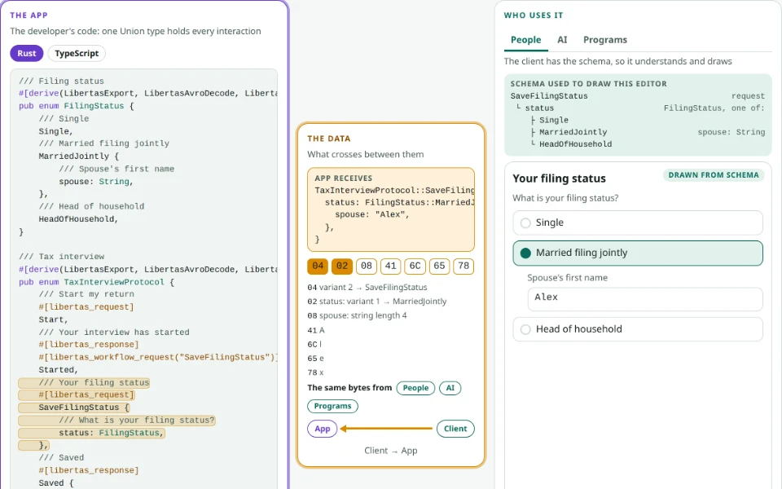The height and width of the screenshot is (489, 782).
Task: Switch code view to TypeScript
Action: coord(77,54)
